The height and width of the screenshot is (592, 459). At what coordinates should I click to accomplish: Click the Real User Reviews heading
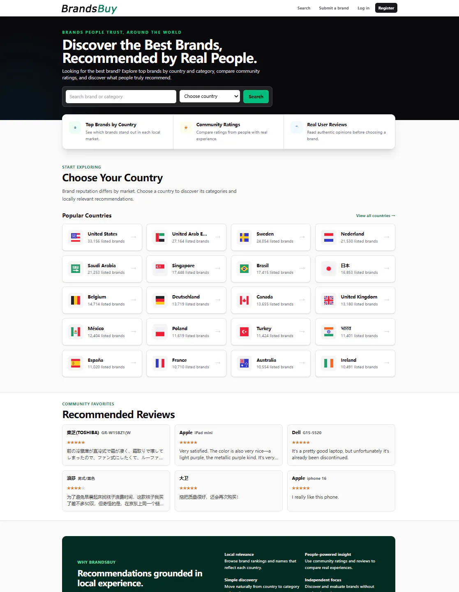coord(327,125)
